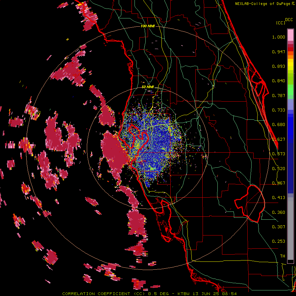The width and height of the screenshot is (296, 296).
Task: Click the 100 NMI range ring label
Action: pyautogui.click(x=148, y=26)
